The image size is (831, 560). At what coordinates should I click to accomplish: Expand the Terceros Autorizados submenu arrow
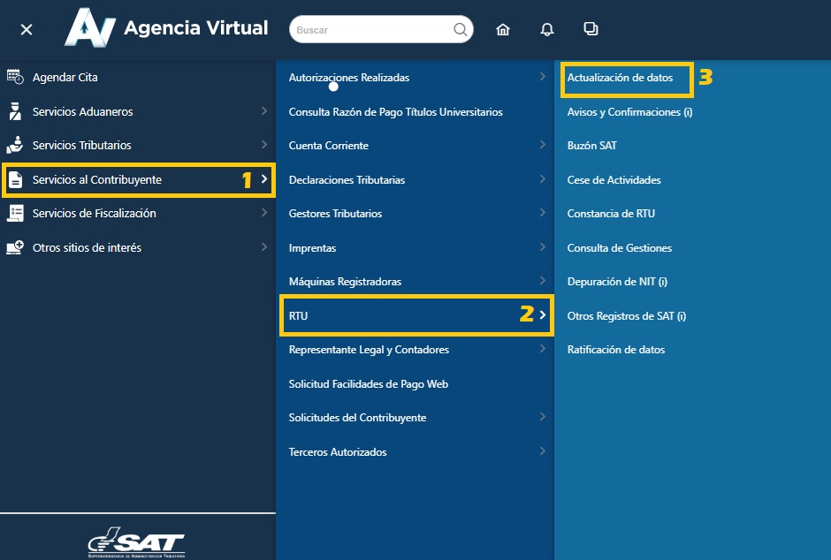click(542, 451)
